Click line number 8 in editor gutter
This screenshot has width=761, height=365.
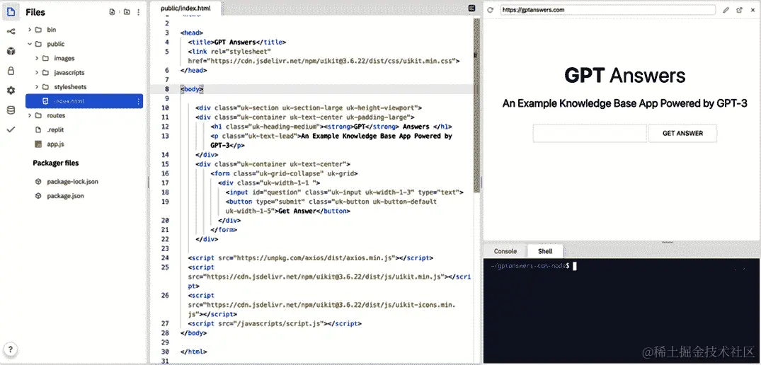pyautogui.click(x=167, y=89)
